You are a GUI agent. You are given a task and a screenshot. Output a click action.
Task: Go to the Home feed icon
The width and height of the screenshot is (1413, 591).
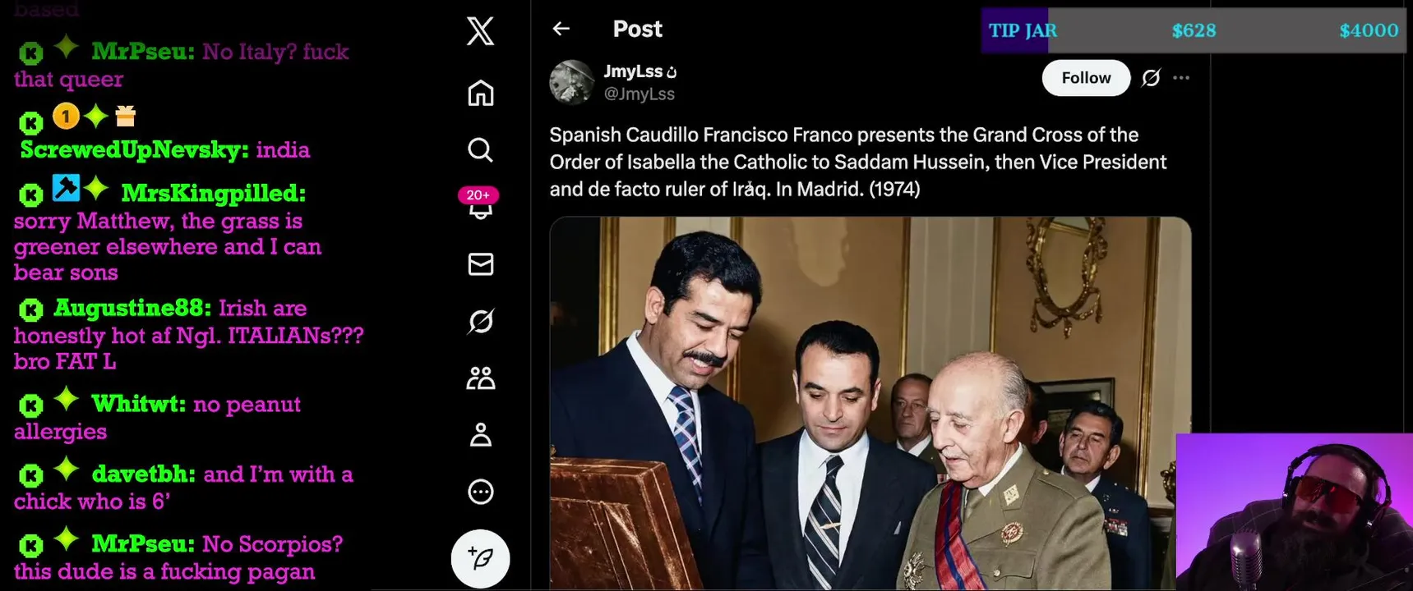pos(481,93)
